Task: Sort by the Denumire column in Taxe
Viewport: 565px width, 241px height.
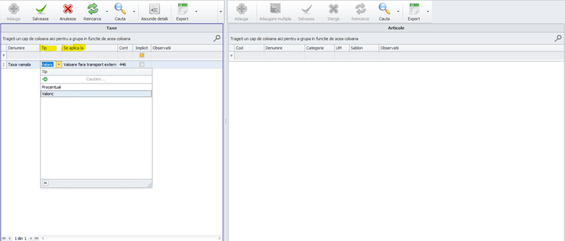Action: click(x=22, y=48)
